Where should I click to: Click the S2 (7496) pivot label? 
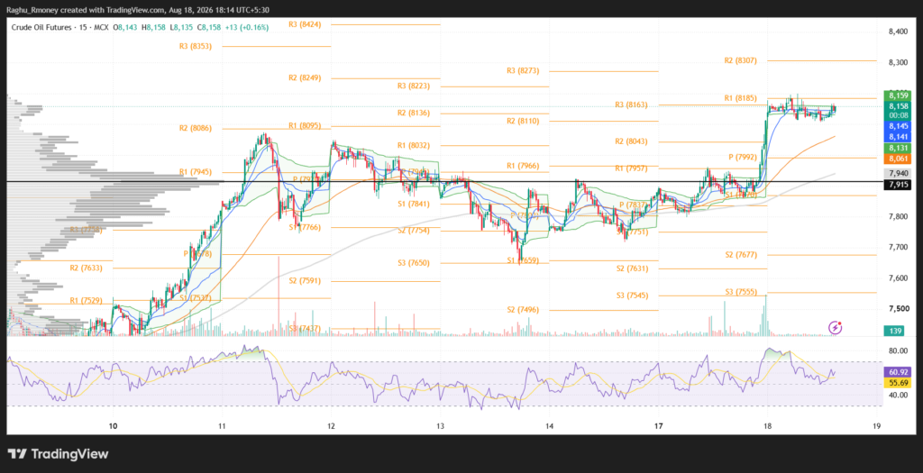point(523,309)
